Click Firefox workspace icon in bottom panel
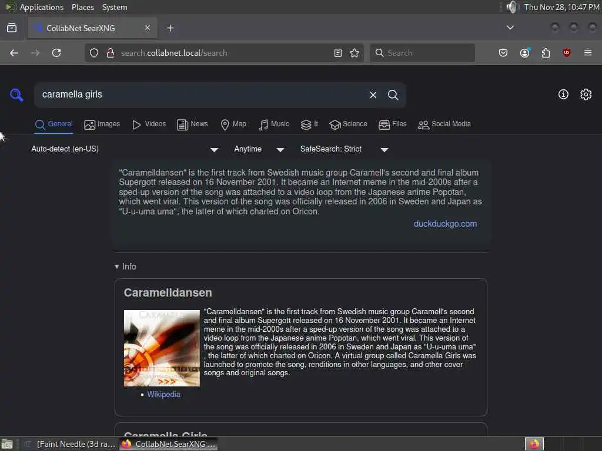 pos(534,444)
